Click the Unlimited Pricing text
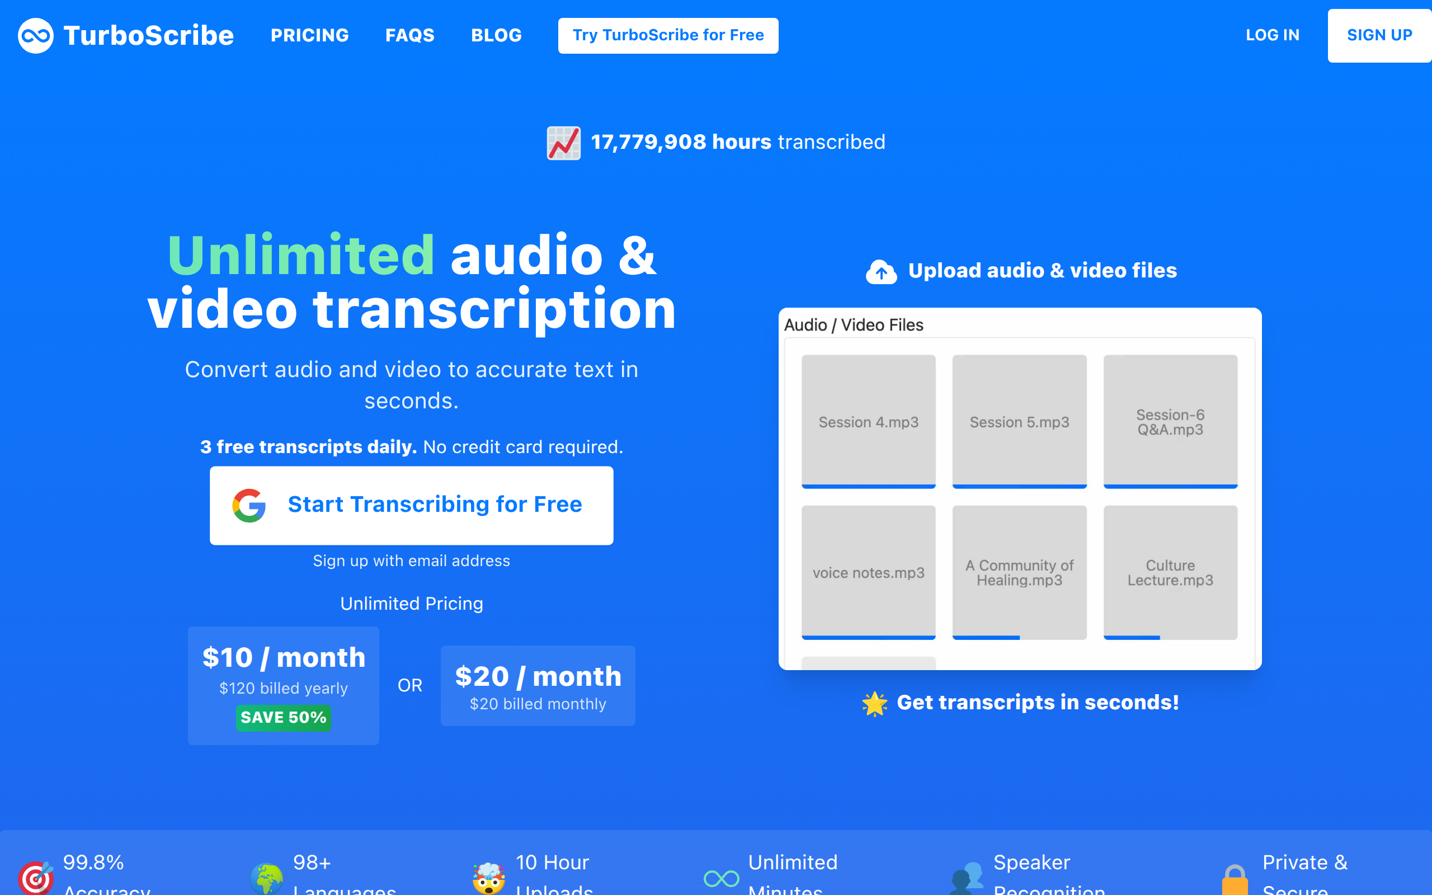The height and width of the screenshot is (895, 1432). click(x=411, y=603)
